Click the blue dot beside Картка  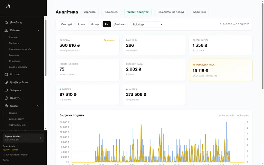[127, 89]
